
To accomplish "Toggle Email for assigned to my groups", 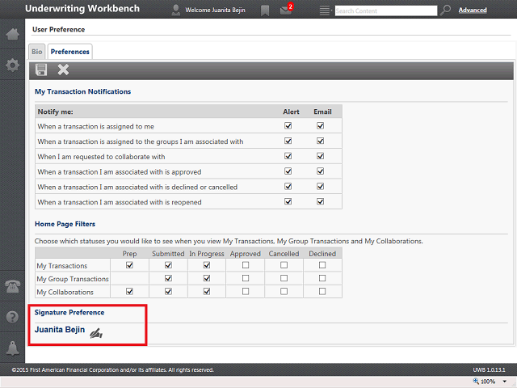I will (x=320, y=141).
